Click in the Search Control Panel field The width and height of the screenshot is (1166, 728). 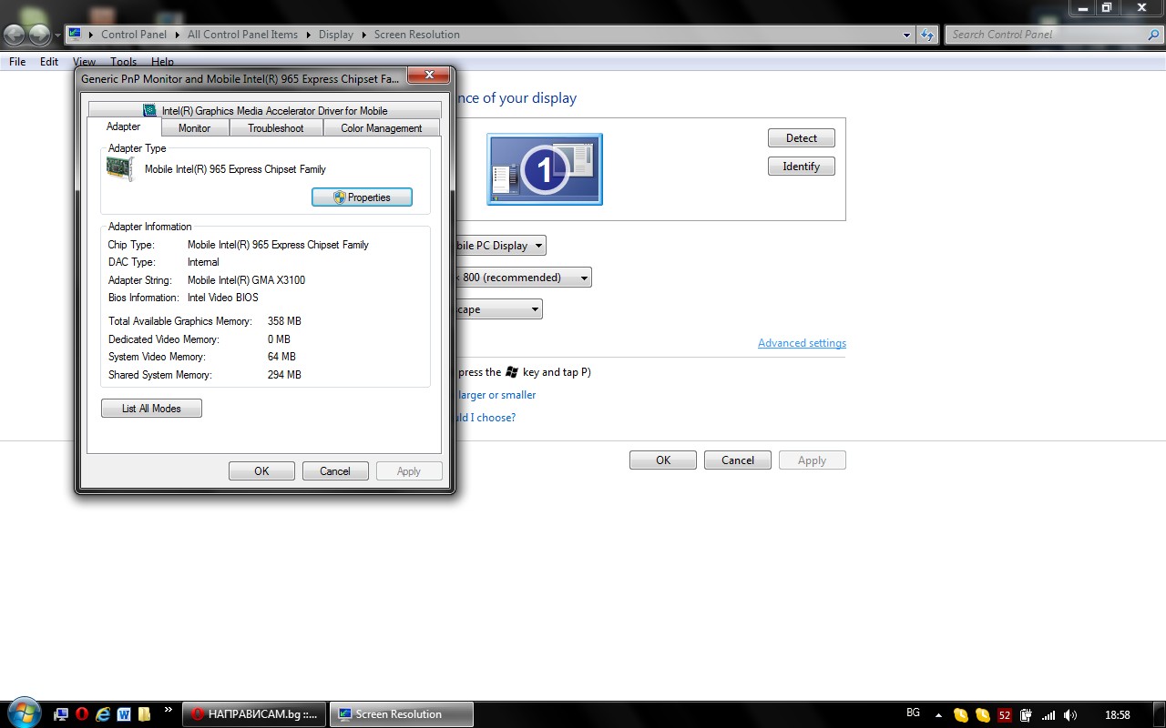coord(1046,35)
